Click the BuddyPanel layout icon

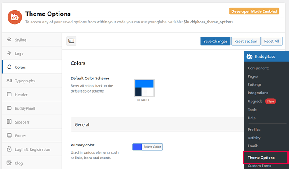pos(9,108)
